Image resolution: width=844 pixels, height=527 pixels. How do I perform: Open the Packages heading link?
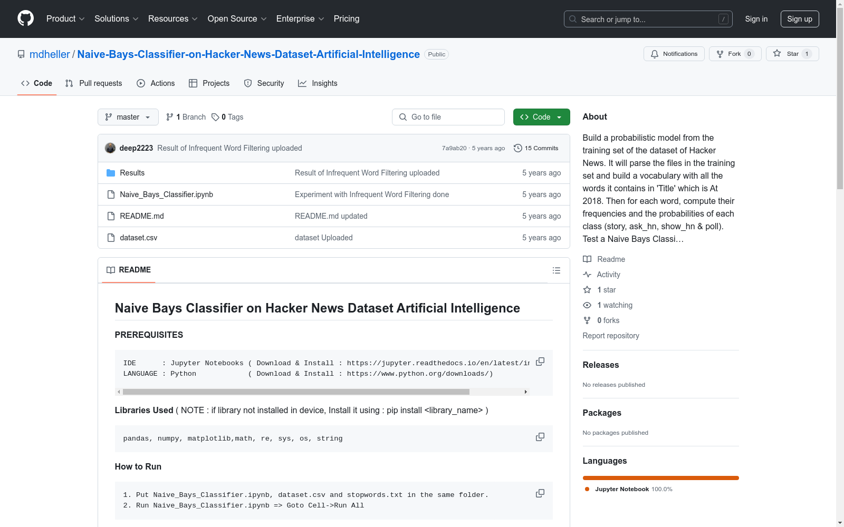(602, 413)
